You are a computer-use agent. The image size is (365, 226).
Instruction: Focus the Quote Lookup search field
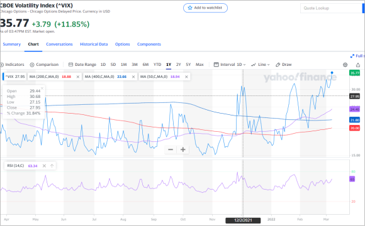tap(332, 8)
